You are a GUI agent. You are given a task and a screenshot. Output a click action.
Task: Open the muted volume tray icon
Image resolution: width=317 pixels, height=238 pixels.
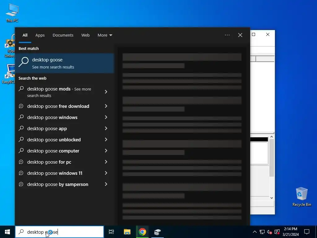click(x=270, y=232)
